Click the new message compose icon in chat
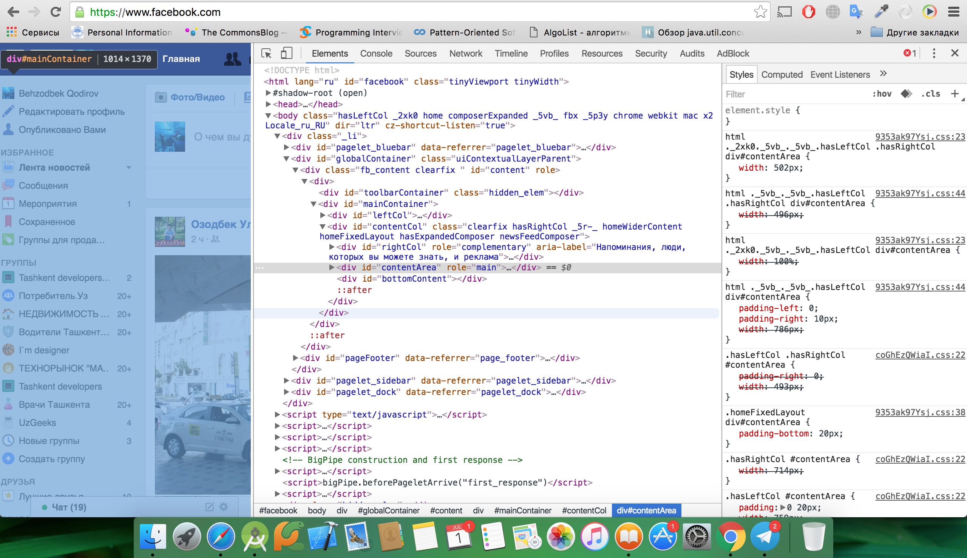The height and width of the screenshot is (558, 967). click(210, 507)
